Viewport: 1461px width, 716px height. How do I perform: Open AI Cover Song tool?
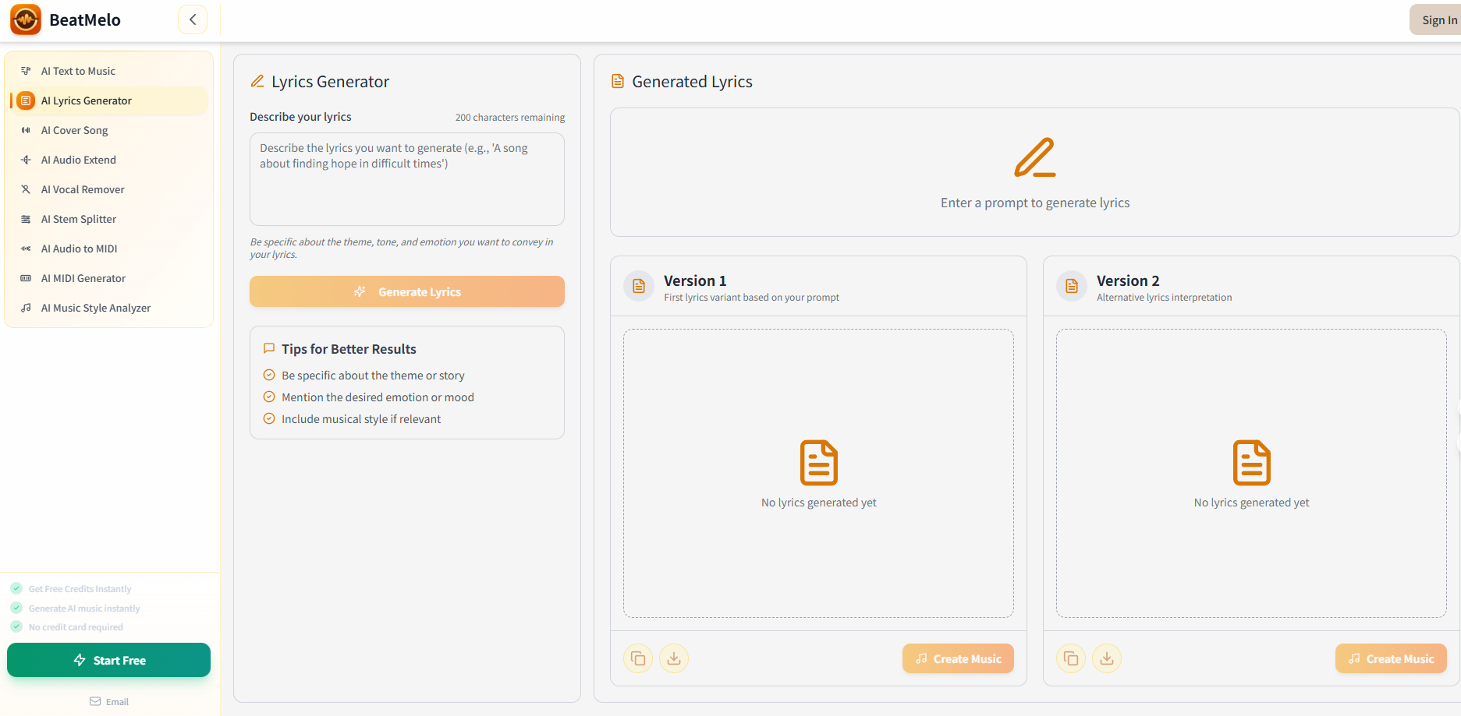109,130
